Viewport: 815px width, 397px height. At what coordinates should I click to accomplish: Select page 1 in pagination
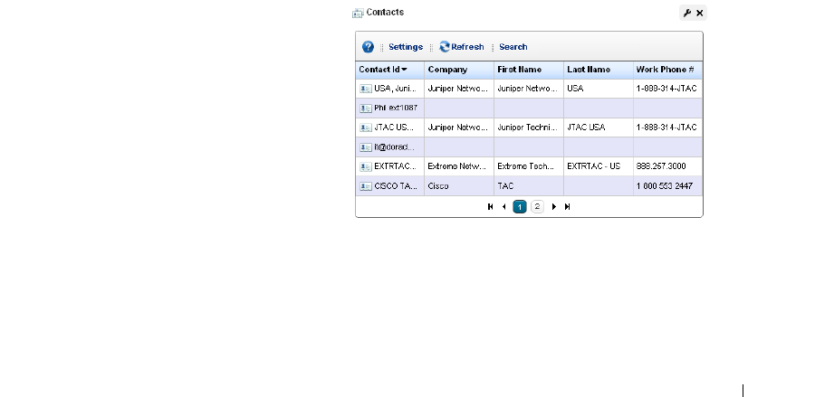pyautogui.click(x=520, y=206)
